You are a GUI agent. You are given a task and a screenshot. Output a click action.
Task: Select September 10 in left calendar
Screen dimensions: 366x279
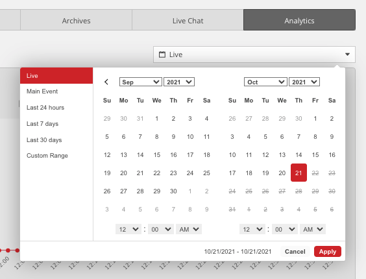(x=190, y=137)
